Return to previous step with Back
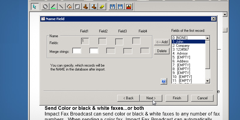The width and height of the screenshot is (240, 120). click(x=128, y=98)
